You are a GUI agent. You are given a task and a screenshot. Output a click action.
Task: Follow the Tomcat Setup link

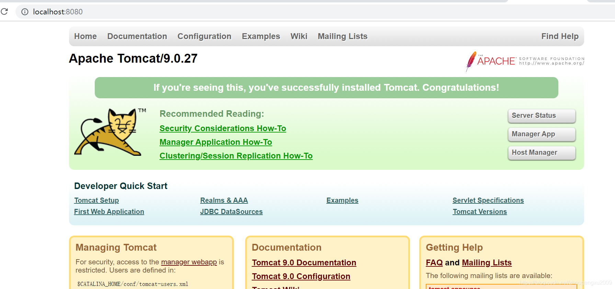(x=96, y=200)
